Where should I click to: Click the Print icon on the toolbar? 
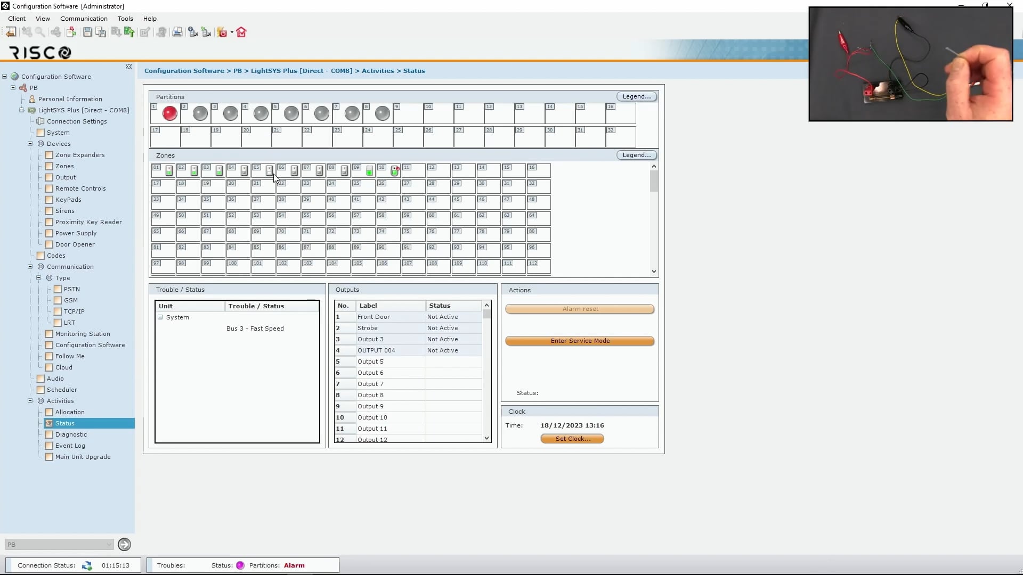pyautogui.click(x=177, y=32)
